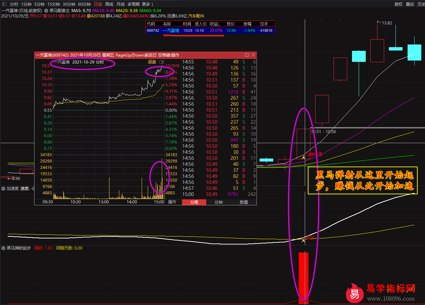
Task: Click stock code 600742 in the table
Action: point(153,30)
